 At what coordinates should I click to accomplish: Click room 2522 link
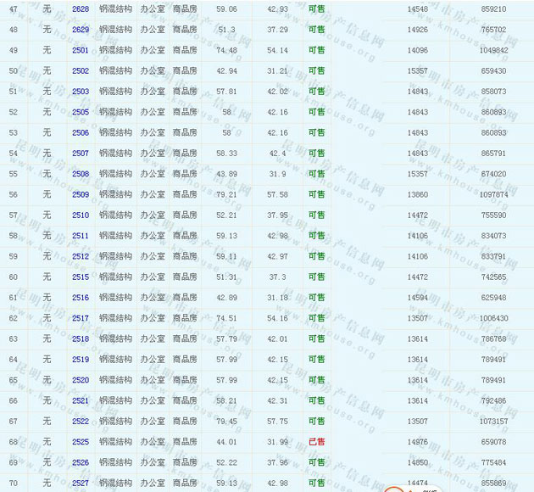[x=81, y=422]
